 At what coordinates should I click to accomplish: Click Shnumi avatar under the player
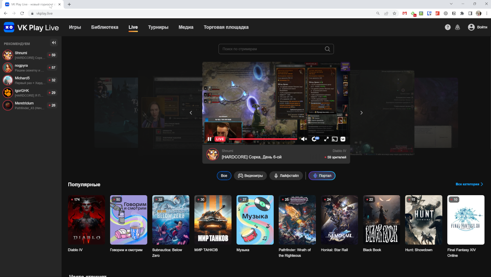point(212,154)
